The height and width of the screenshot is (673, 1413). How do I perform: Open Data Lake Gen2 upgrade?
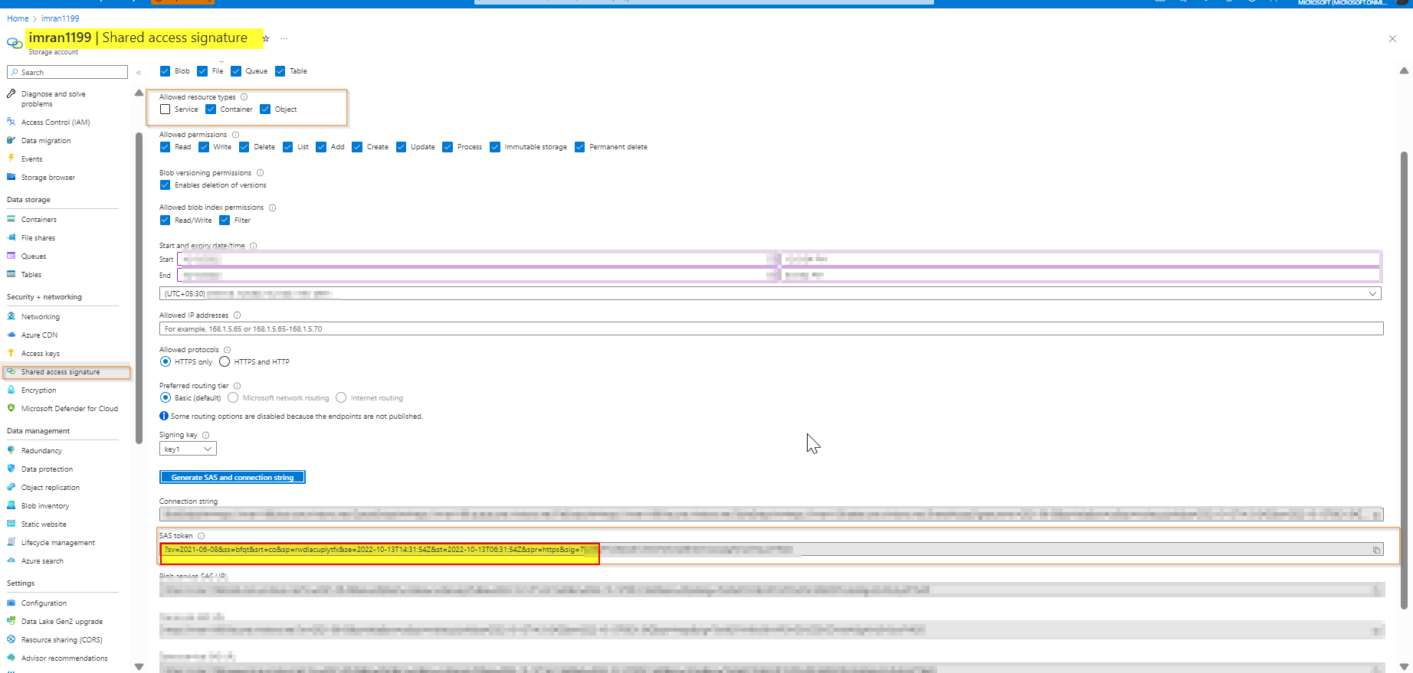(62, 622)
